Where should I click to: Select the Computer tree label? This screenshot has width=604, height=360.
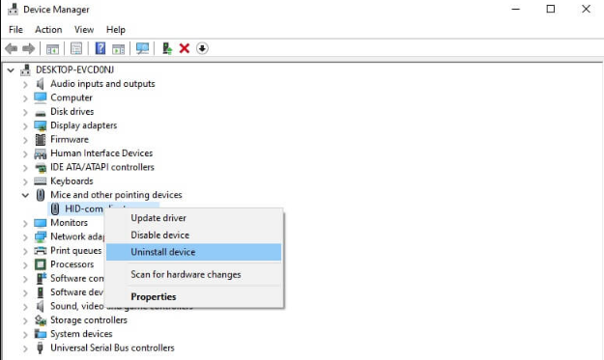(x=72, y=97)
